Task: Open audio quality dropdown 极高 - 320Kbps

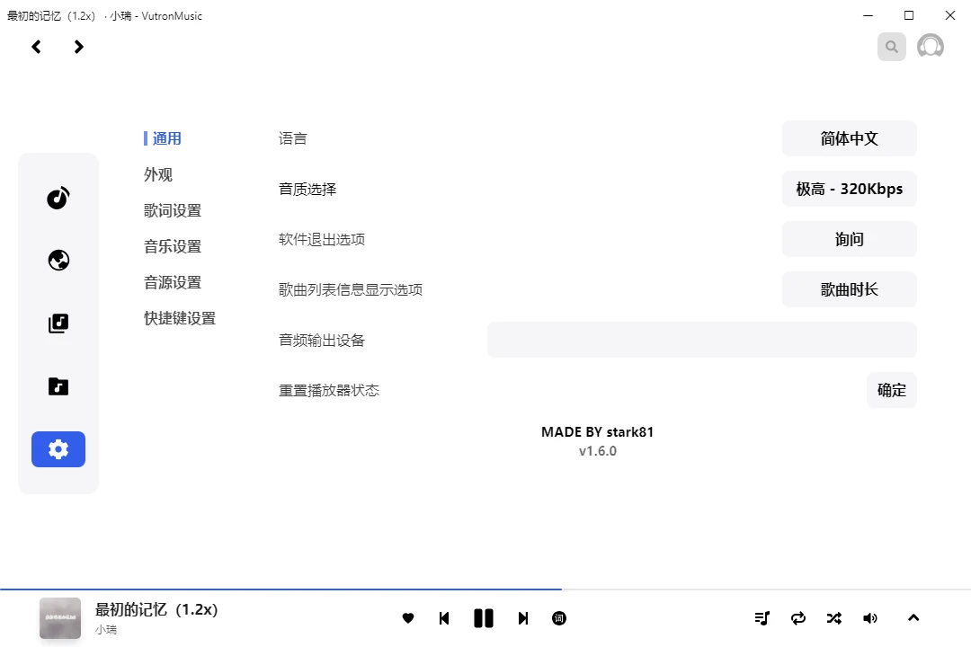Action: tap(849, 189)
